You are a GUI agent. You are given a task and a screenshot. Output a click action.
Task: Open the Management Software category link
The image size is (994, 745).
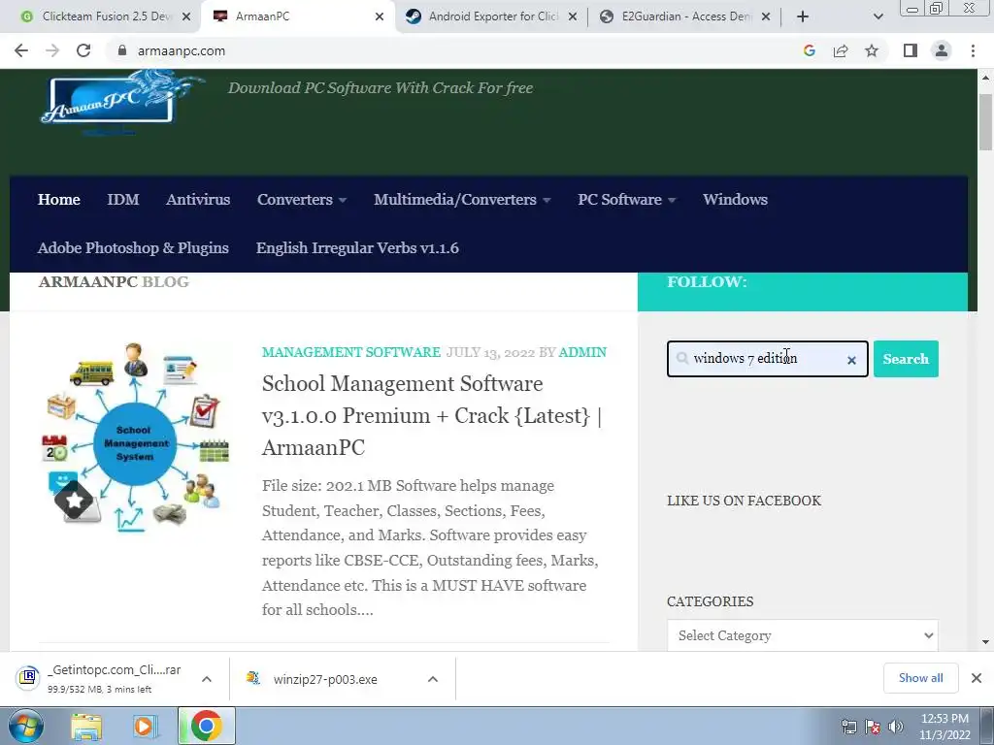(351, 352)
